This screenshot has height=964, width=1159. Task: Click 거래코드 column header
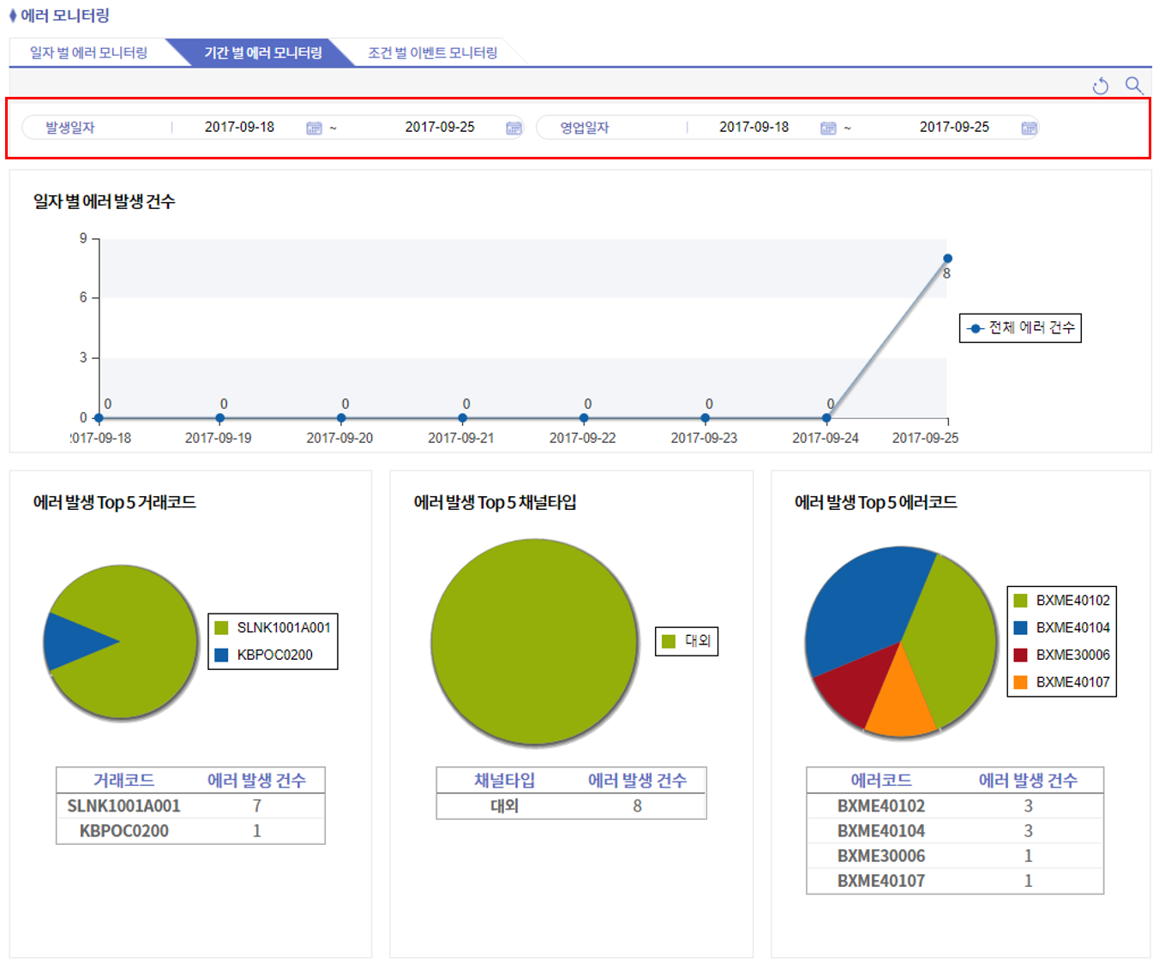click(x=123, y=781)
